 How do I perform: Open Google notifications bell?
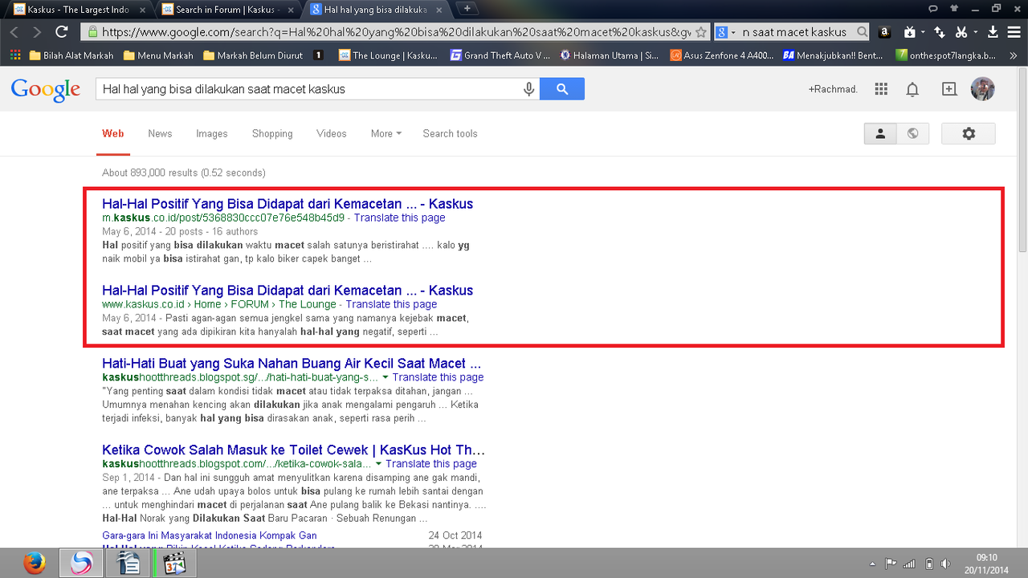point(912,89)
